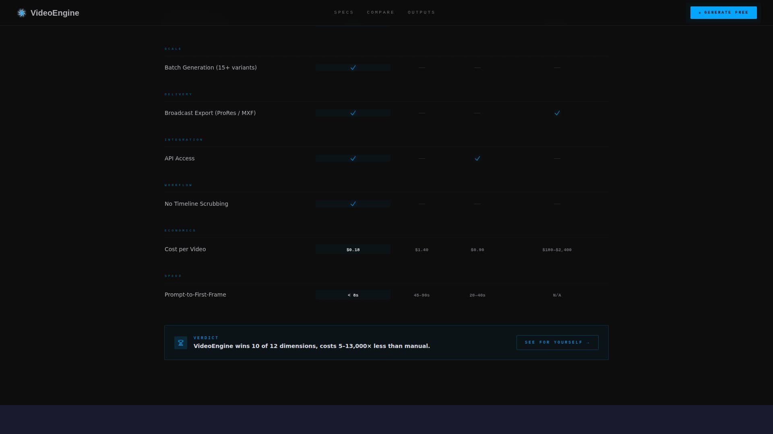Click the trophy icon in Verdict box
This screenshot has width=773, height=434.
click(181, 343)
